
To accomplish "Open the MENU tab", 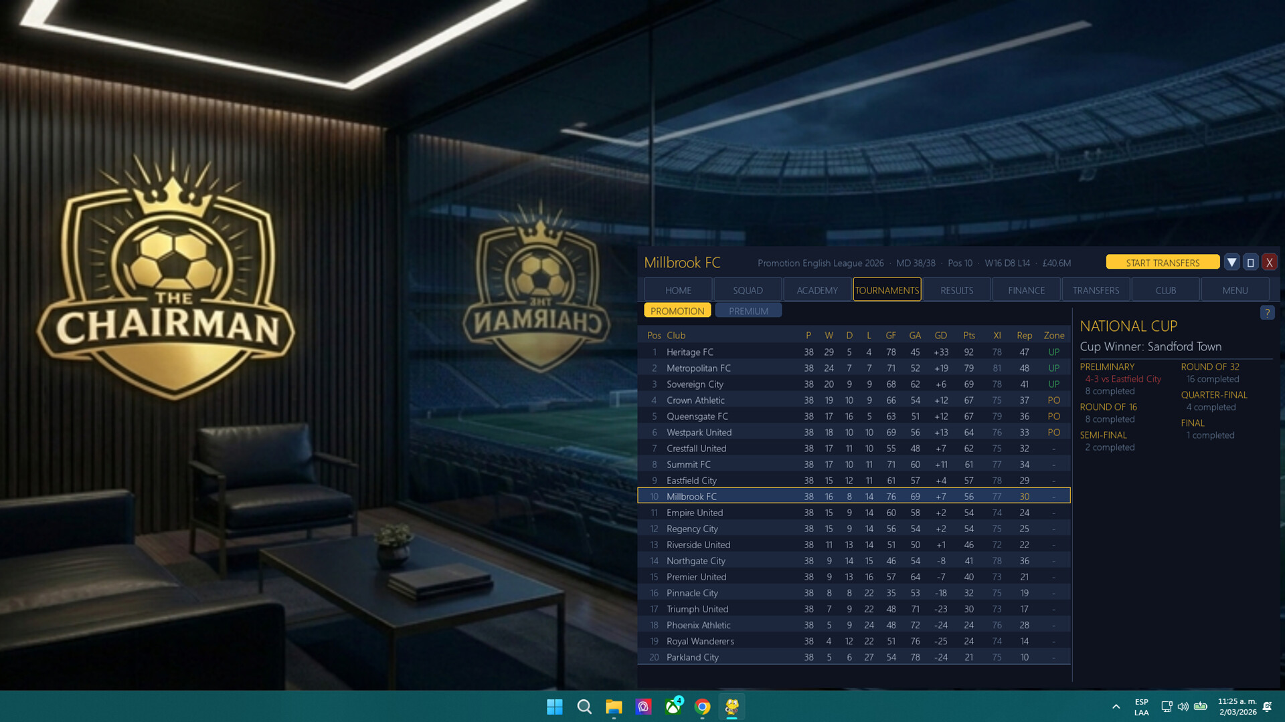I will point(1234,290).
